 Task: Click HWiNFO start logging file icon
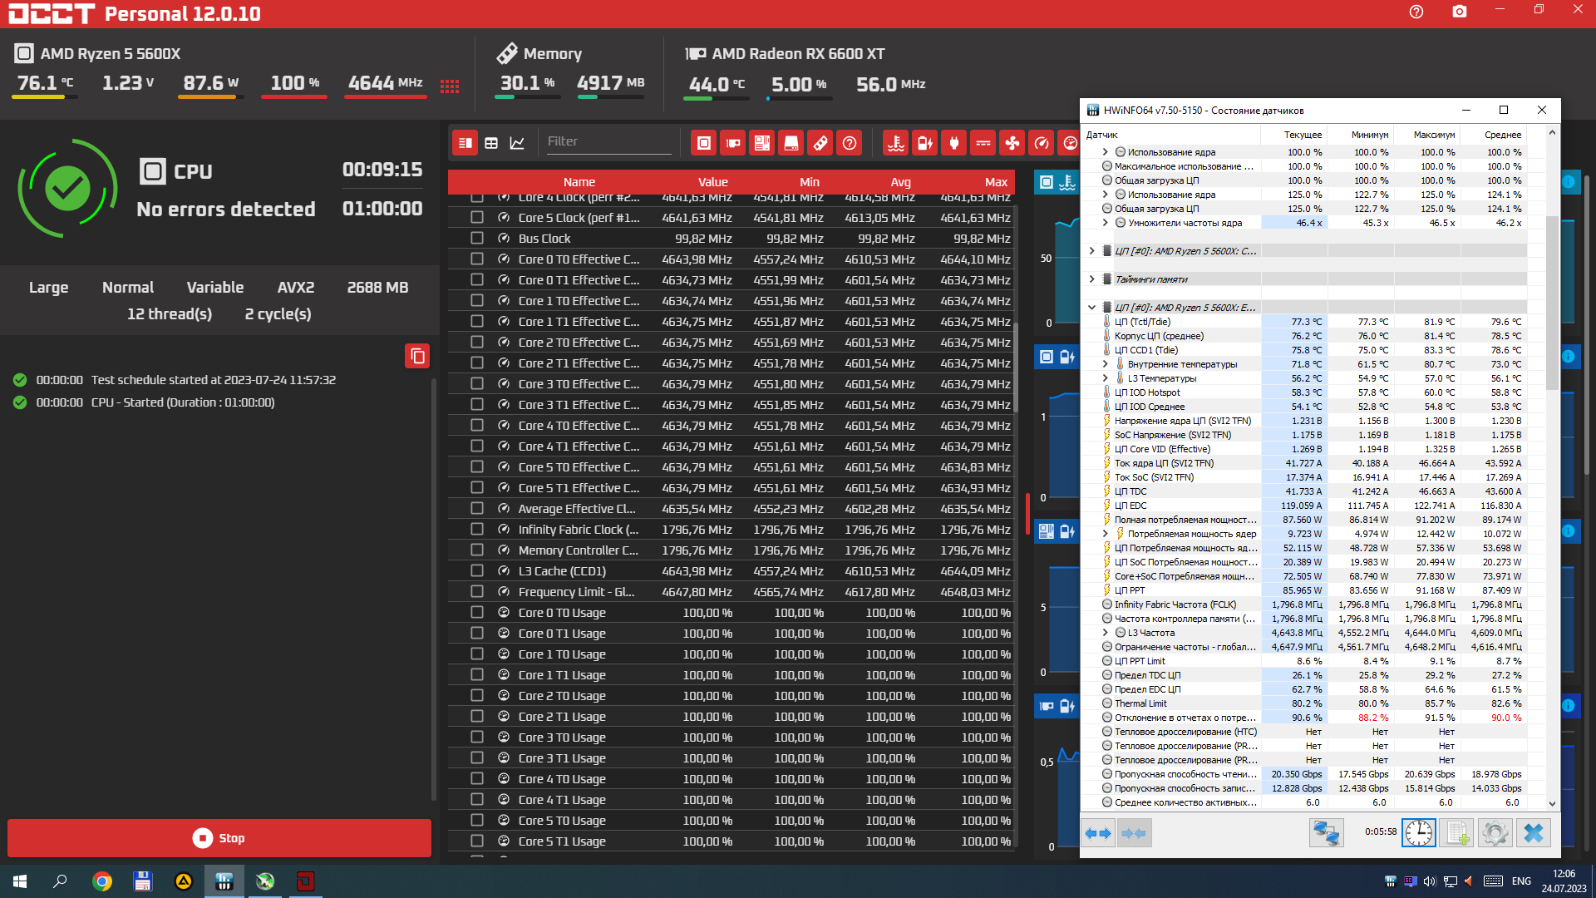[x=1456, y=832]
